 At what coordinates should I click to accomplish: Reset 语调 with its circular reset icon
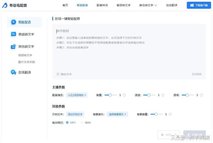tap(201, 95)
